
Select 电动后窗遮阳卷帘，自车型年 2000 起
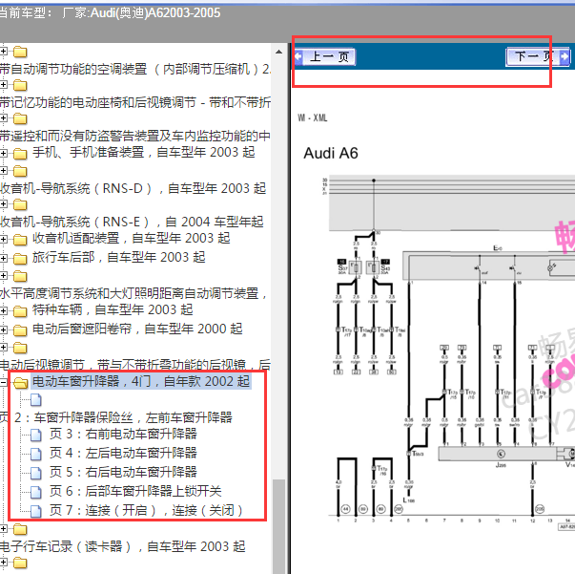pos(137,329)
